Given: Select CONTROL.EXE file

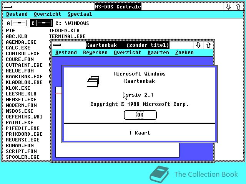Looking at the screenshot, I should pos(23,54).
